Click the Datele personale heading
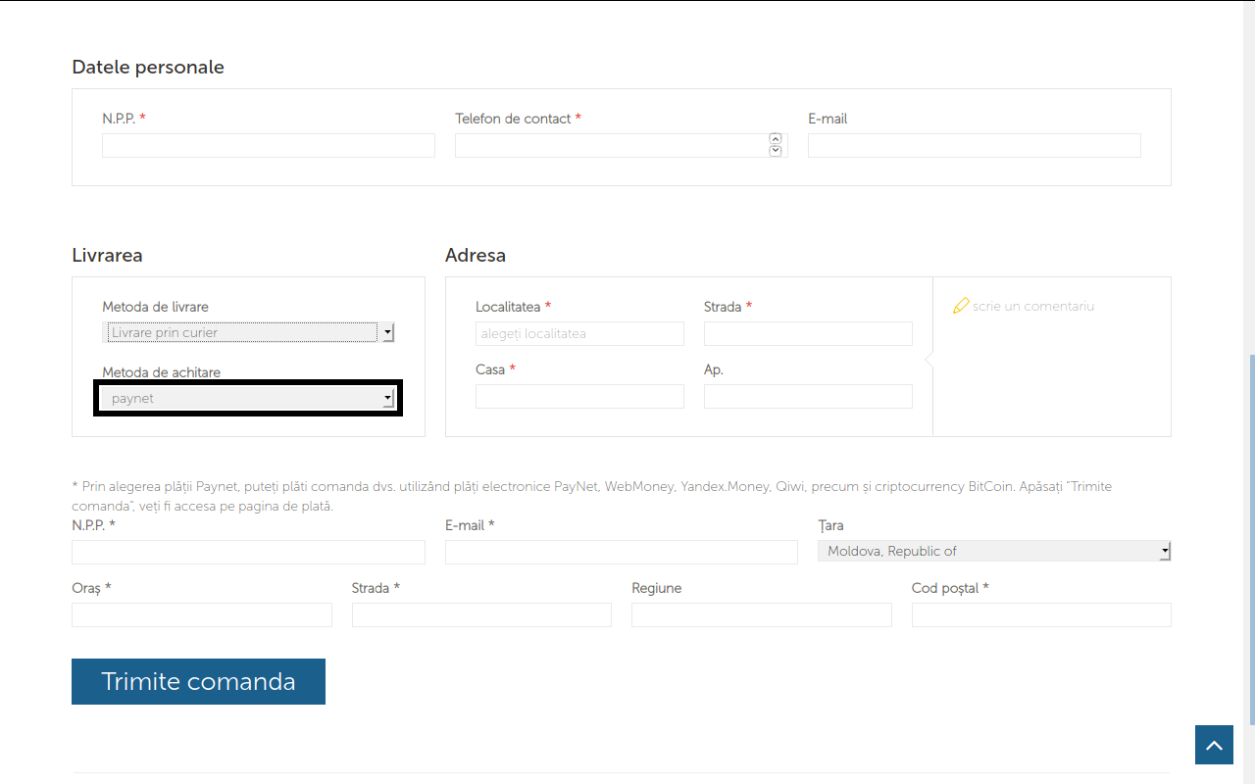The image size is (1255, 784). click(x=148, y=67)
